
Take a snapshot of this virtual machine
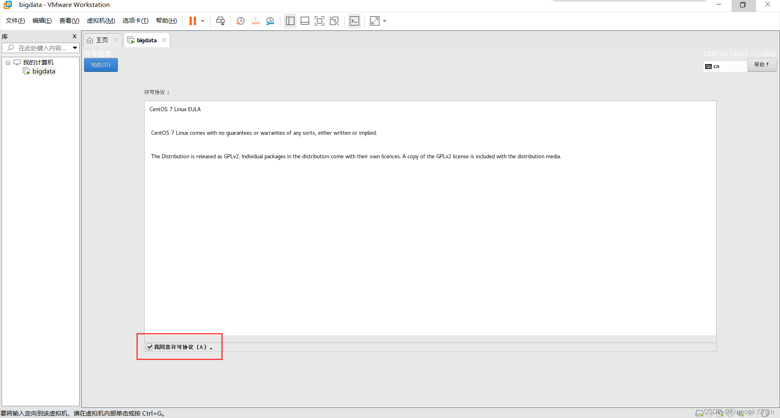pyautogui.click(x=240, y=21)
